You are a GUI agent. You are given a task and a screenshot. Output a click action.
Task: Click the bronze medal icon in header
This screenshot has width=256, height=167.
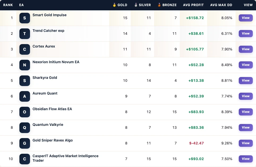click(x=159, y=5)
